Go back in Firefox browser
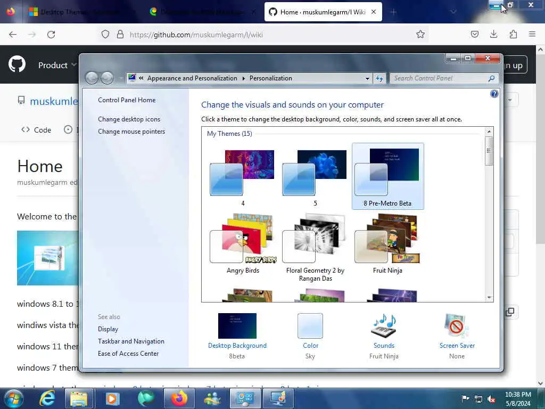 click(x=13, y=35)
